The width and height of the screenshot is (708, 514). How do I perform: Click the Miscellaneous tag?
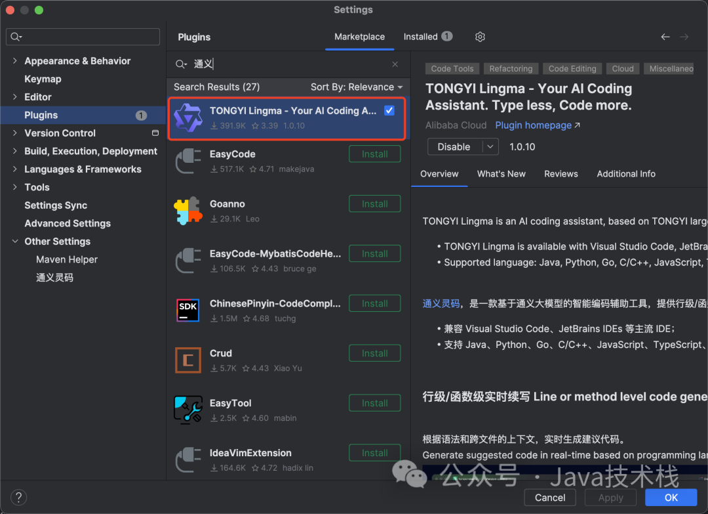pyautogui.click(x=669, y=69)
